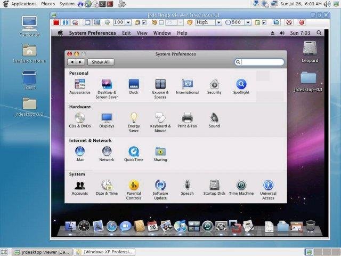Click the lifebuoy help icon in jrdesktop toolbar

[289, 22]
